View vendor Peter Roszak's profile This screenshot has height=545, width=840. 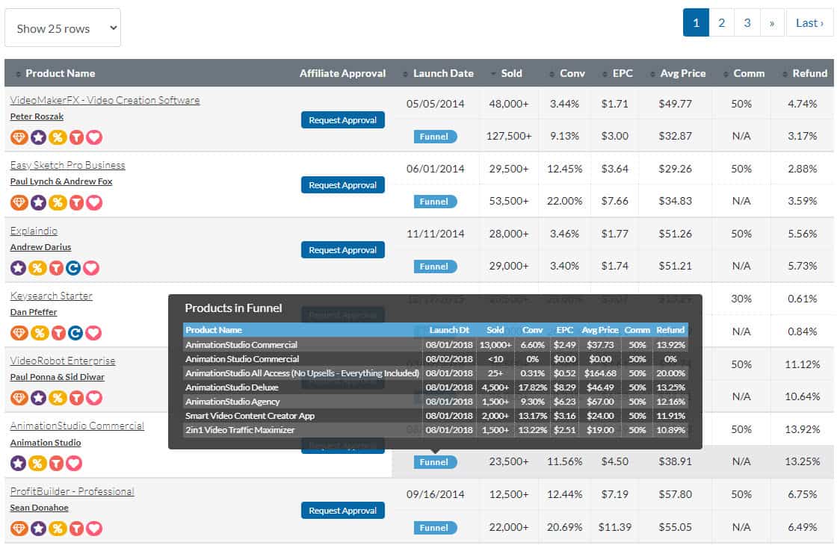click(x=37, y=116)
